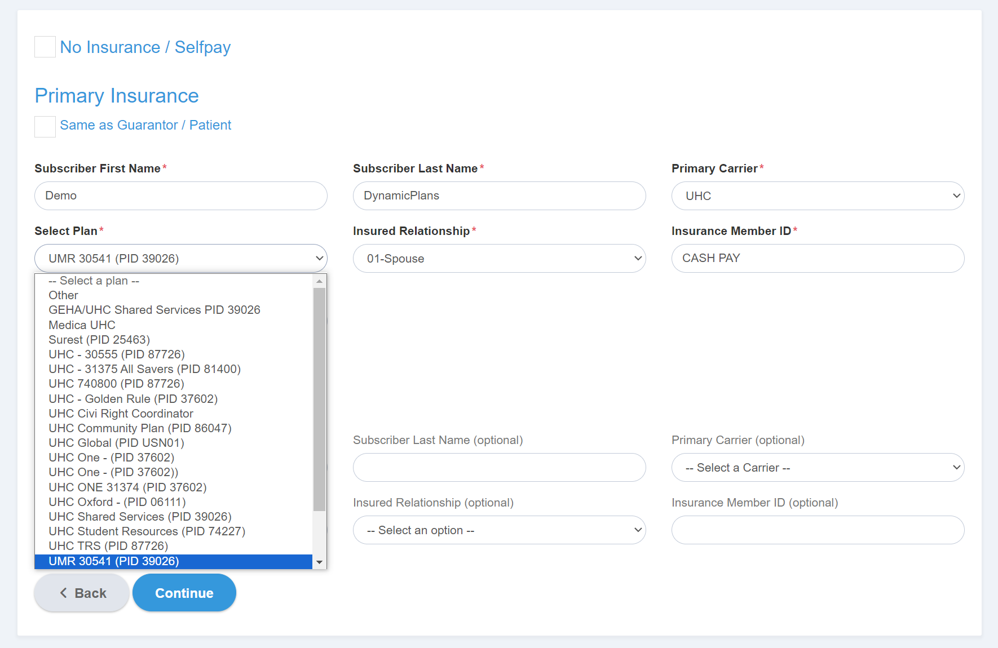This screenshot has width=998, height=648.
Task: Click the Back button
Action: click(x=82, y=593)
